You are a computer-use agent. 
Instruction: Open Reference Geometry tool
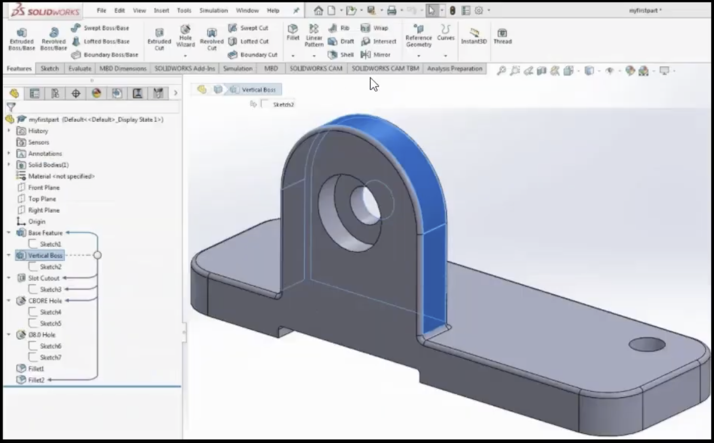419,36
